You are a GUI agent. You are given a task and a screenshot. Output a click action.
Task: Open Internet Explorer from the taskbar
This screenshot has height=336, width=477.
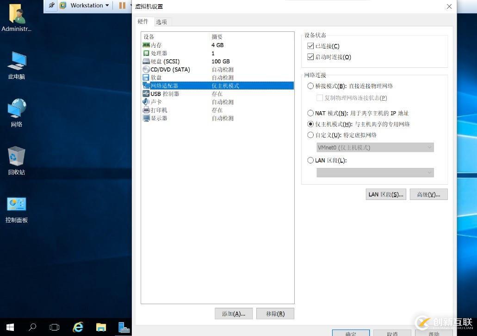coord(78,327)
